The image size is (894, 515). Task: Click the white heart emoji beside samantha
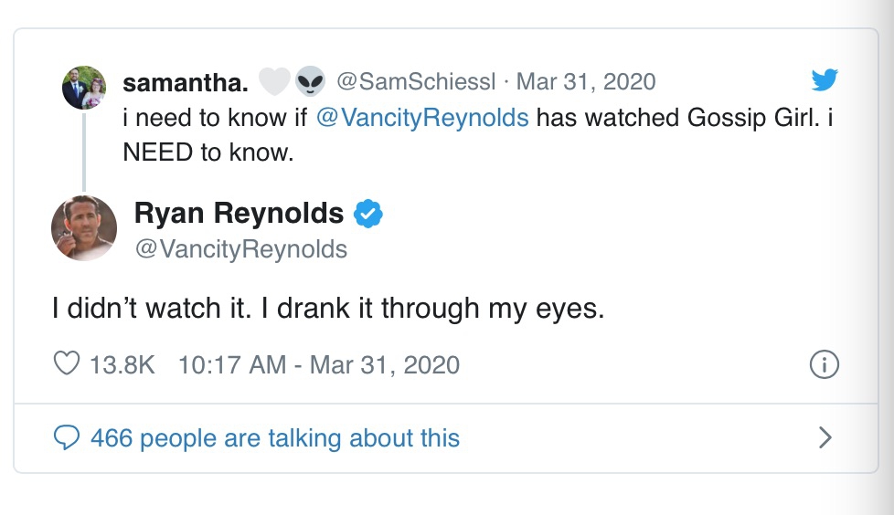[275, 81]
